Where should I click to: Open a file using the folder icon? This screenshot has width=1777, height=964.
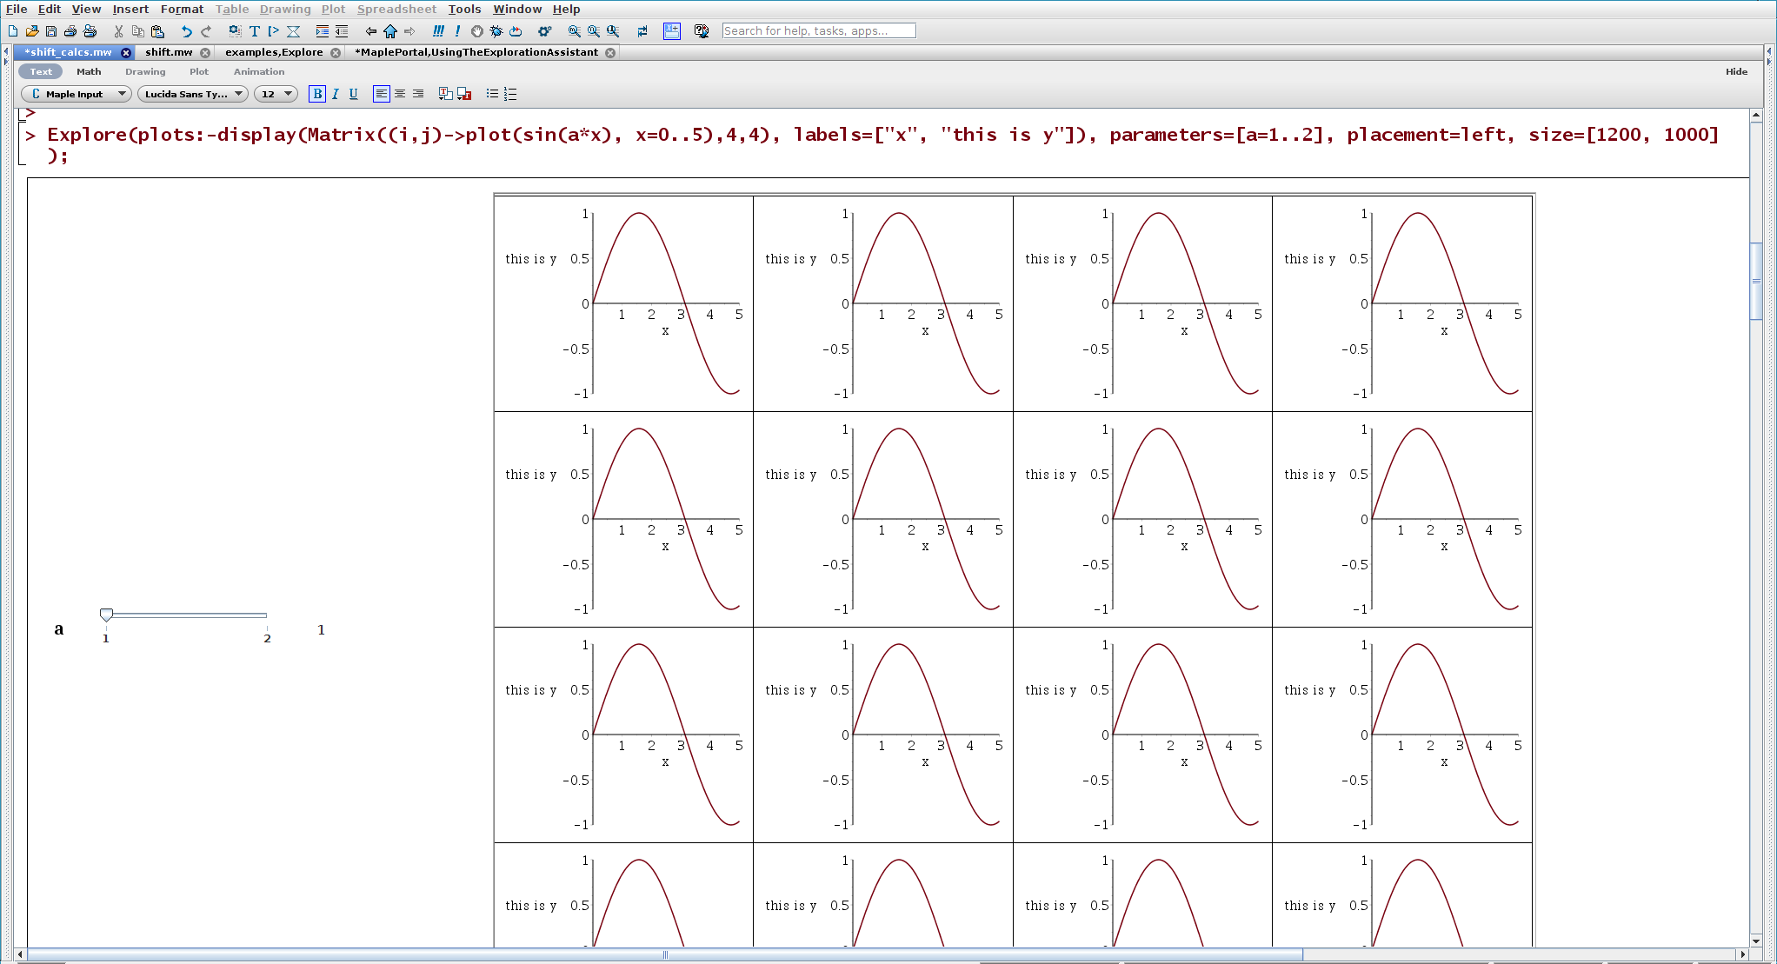coord(32,31)
